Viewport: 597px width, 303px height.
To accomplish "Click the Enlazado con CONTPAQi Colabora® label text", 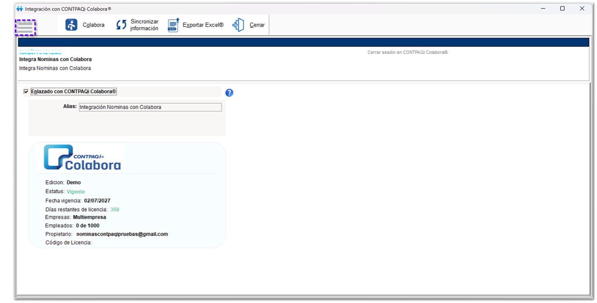I will [74, 92].
